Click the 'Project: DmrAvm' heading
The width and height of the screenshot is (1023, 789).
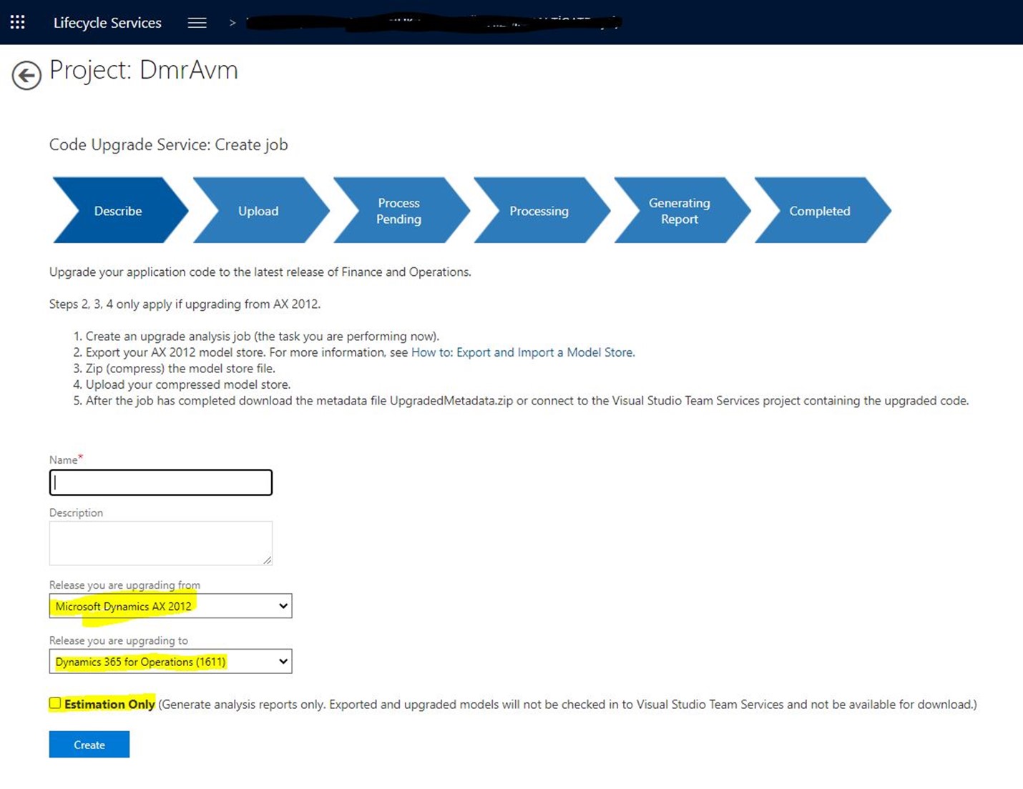(144, 70)
